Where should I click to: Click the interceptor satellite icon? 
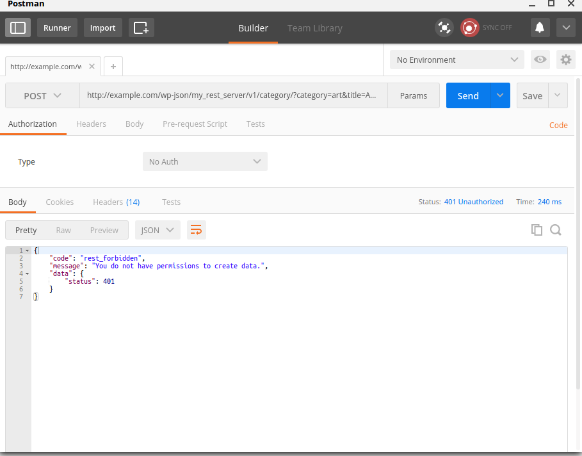click(444, 28)
